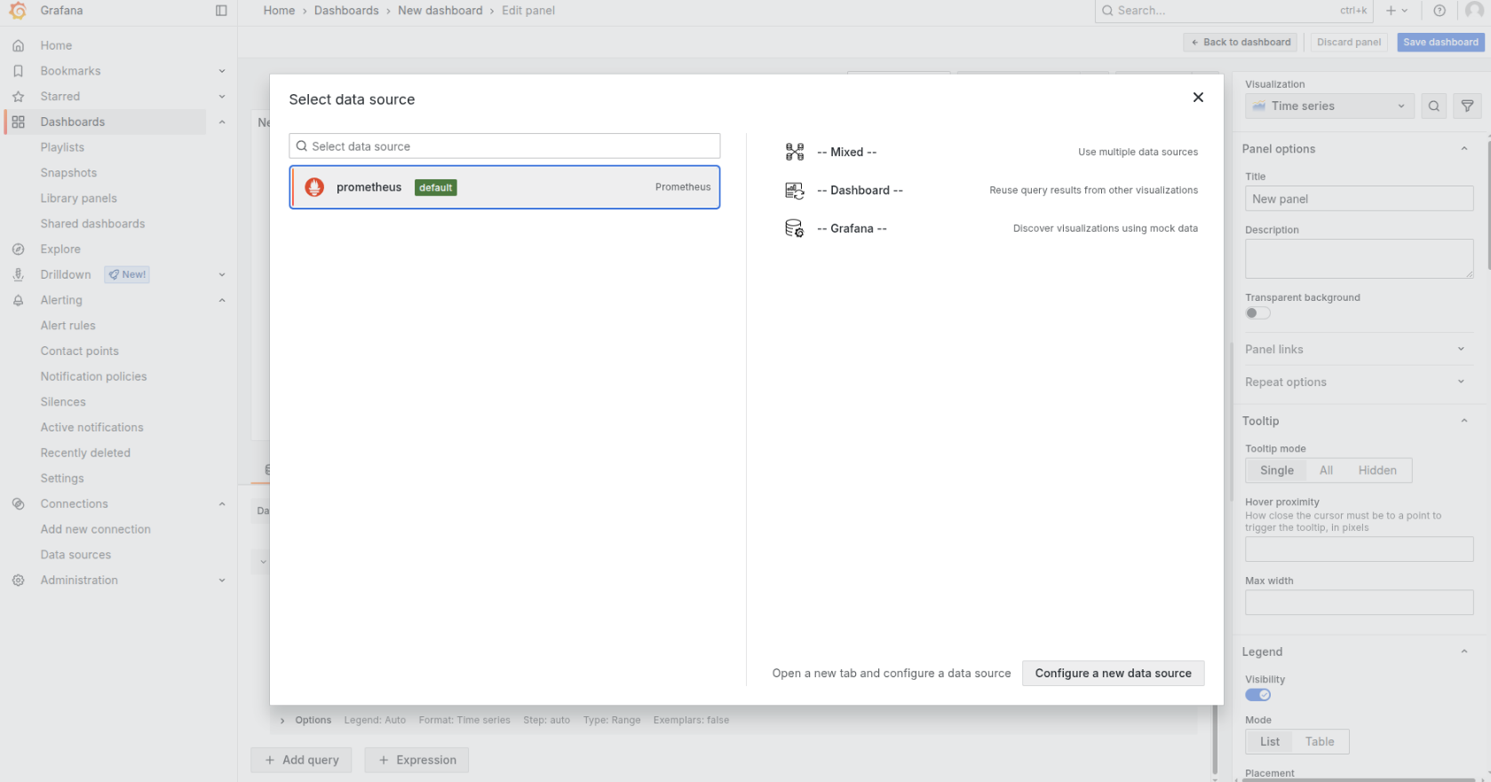1491x782 pixels.
Task: Click Add query button
Action: [x=301, y=760]
